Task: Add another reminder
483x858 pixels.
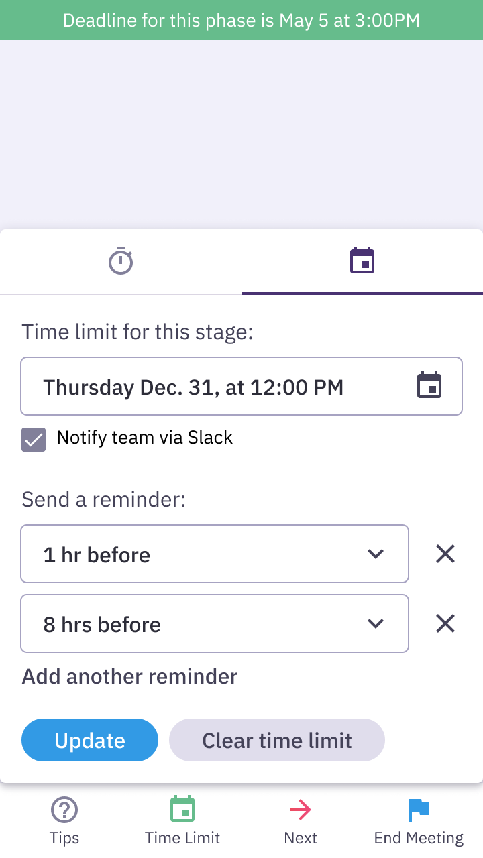Action: tap(129, 676)
